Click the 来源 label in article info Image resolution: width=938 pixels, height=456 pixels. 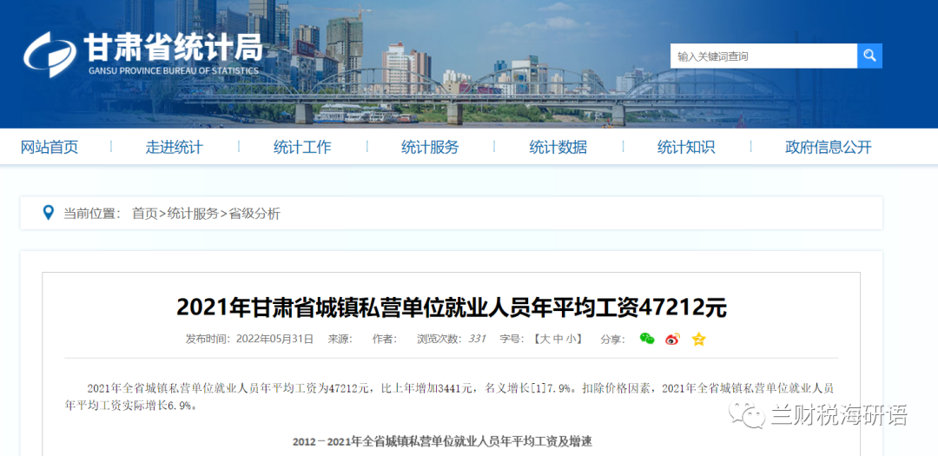click(340, 339)
